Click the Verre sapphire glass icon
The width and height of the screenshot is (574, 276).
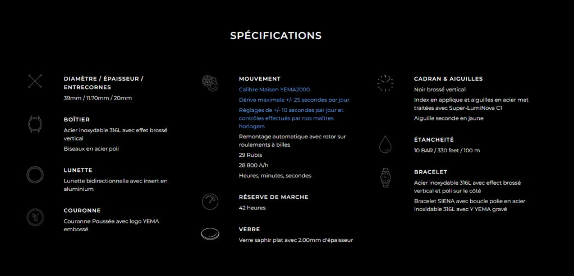210,233
